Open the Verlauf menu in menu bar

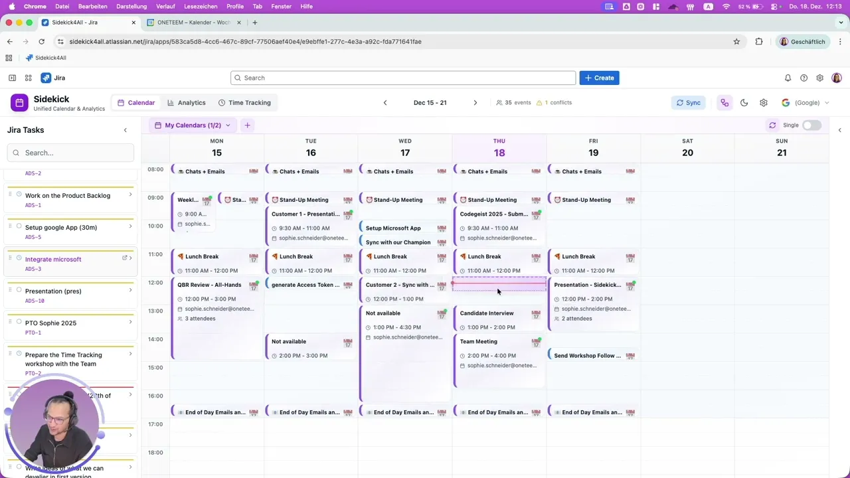click(x=165, y=6)
